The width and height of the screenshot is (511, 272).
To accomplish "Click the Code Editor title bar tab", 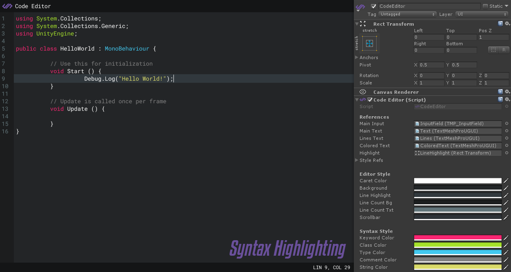I will point(26,6).
